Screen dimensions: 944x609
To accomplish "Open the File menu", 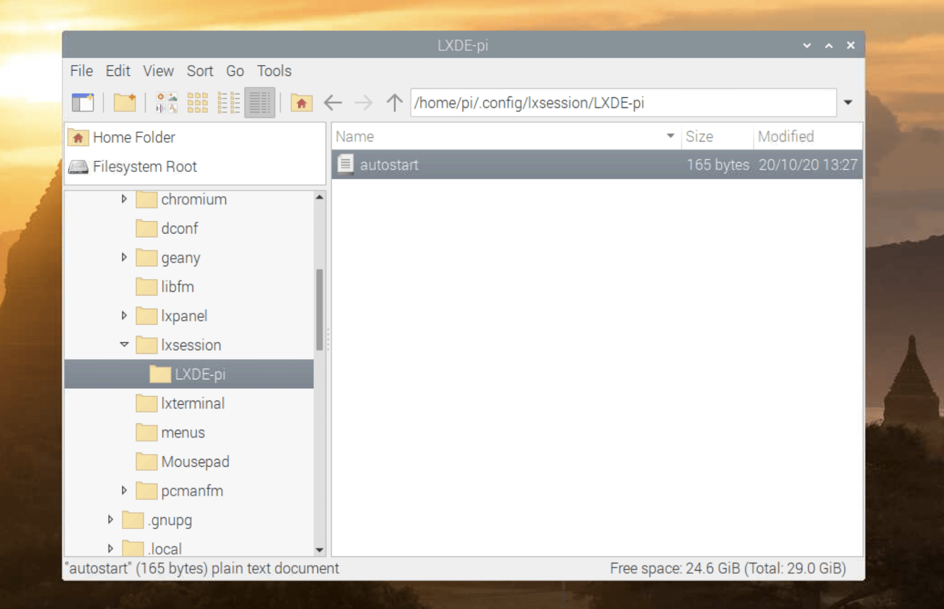I will [x=81, y=71].
